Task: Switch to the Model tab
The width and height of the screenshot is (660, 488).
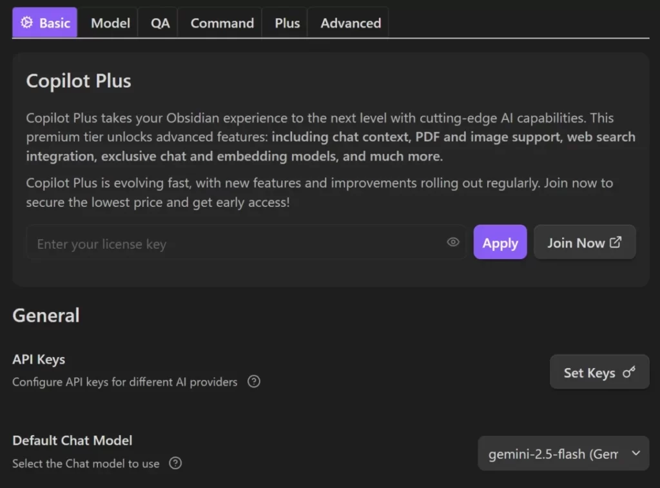Action: (x=109, y=23)
